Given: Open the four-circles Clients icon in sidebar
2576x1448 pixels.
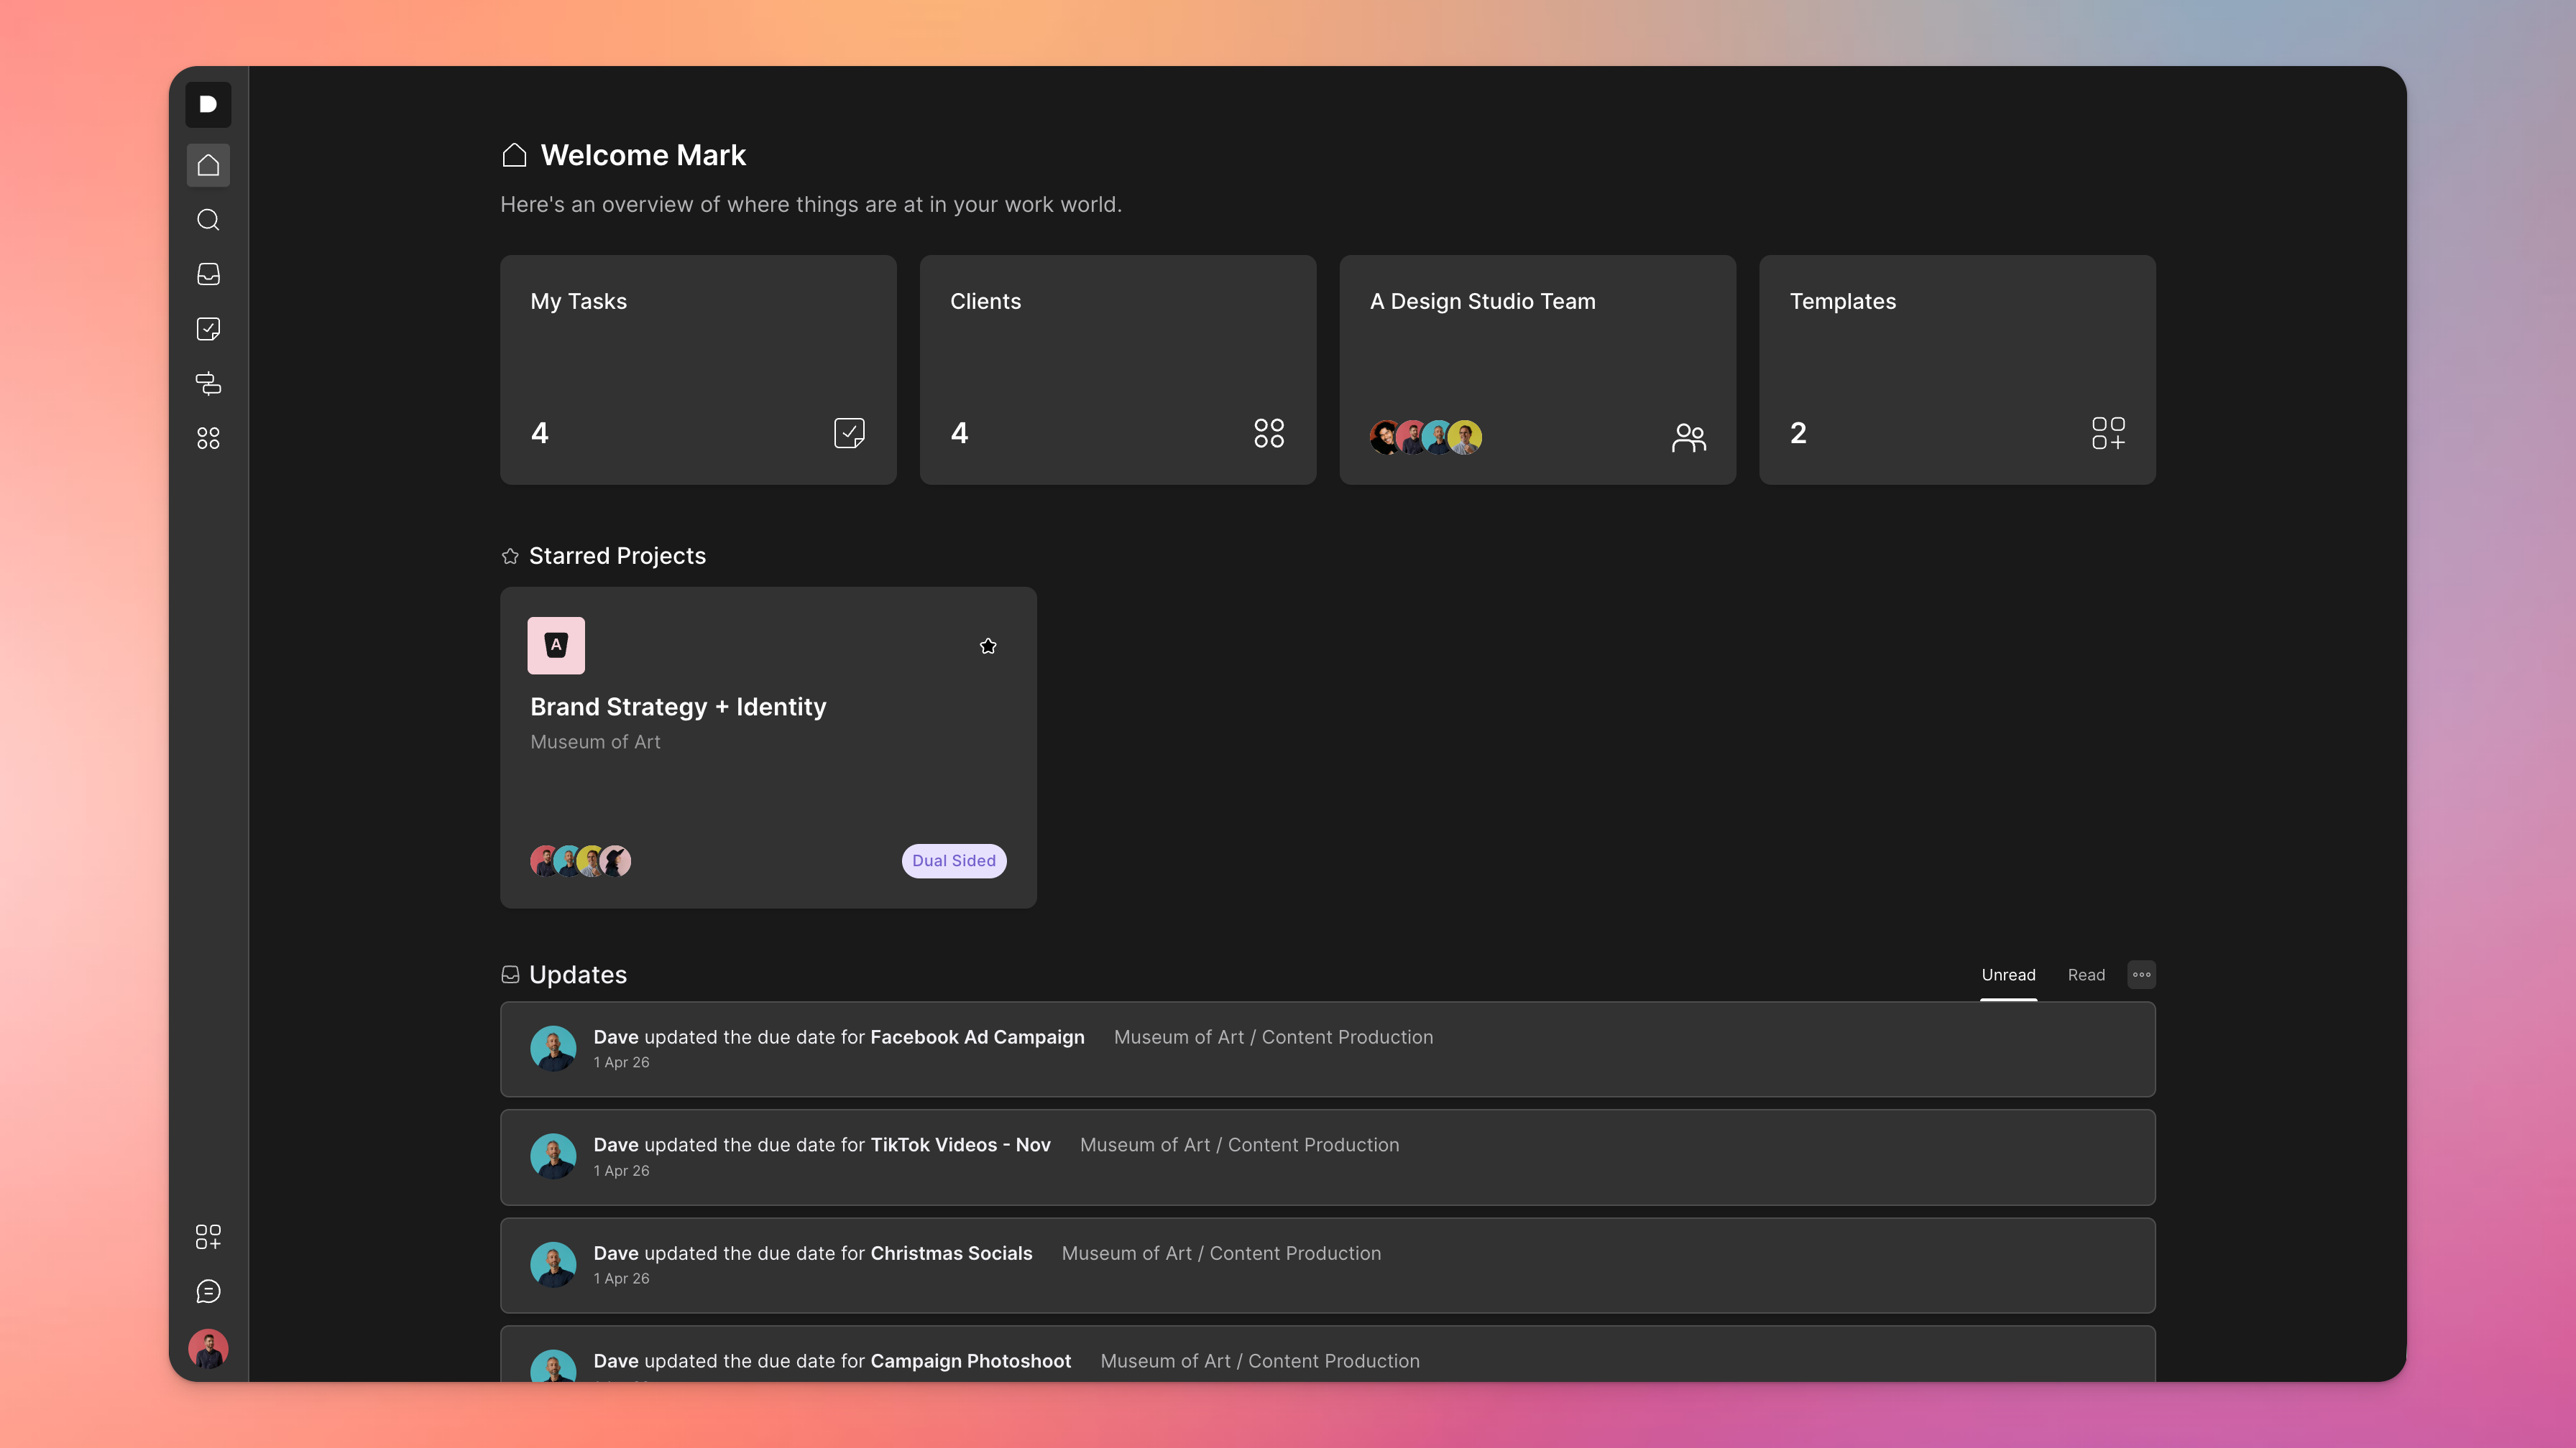Looking at the screenshot, I should (208, 439).
